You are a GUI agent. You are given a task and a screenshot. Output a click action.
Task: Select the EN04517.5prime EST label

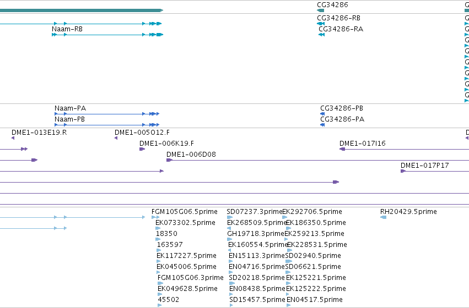[315, 300]
